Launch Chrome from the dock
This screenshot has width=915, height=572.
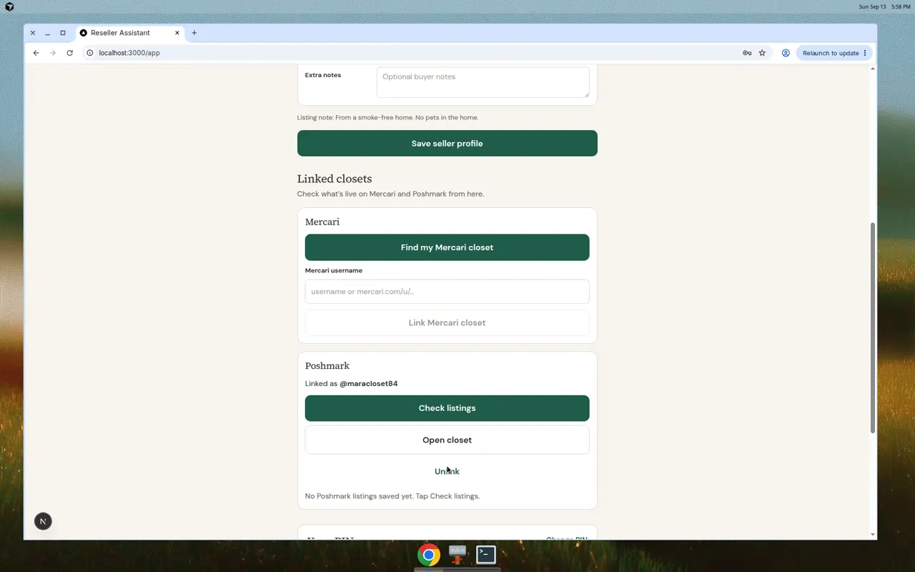click(x=429, y=554)
